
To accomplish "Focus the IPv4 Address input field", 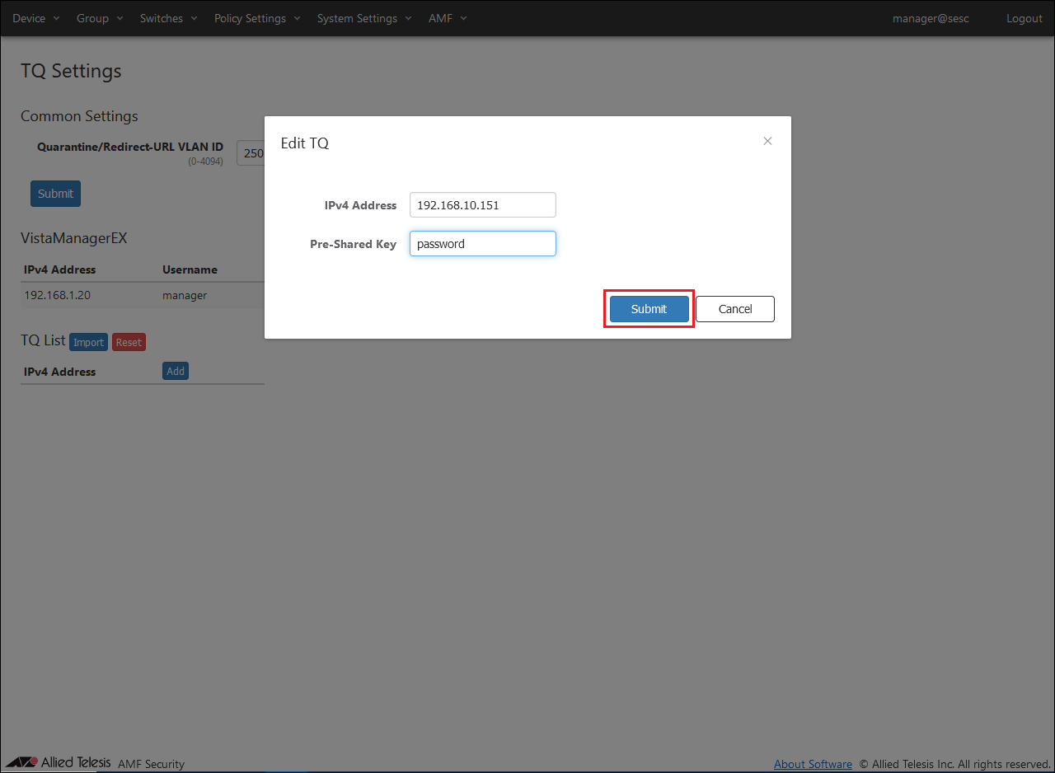I will point(482,205).
